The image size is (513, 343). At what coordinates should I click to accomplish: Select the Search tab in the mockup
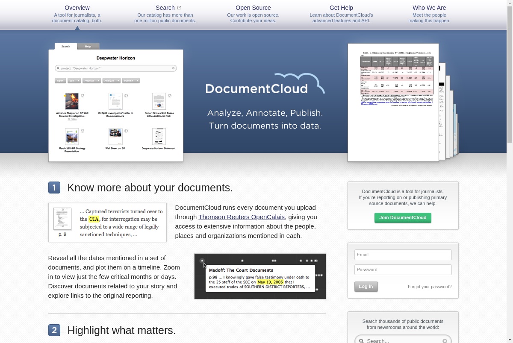pos(66,46)
